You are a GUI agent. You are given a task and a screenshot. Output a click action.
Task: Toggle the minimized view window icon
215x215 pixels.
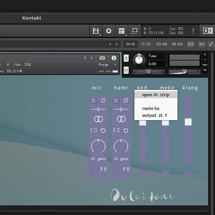point(134,31)
